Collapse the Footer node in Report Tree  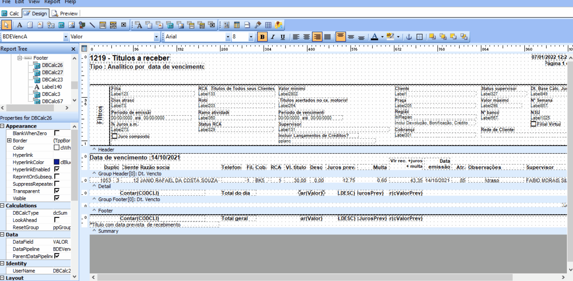click(20, 58)
